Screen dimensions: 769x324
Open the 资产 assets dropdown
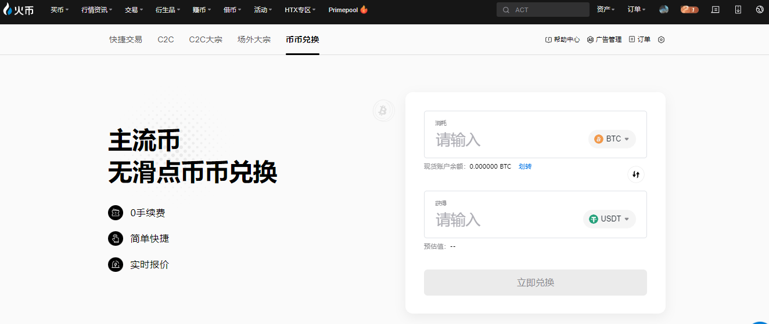tap(606, 10)
